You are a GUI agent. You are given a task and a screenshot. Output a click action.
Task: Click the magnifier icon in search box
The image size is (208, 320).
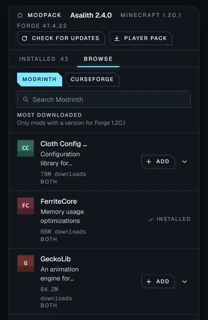point(26,99)
